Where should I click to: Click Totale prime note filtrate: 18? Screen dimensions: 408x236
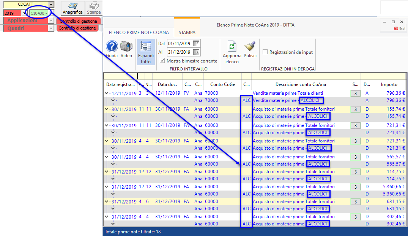tap(133, 232)
